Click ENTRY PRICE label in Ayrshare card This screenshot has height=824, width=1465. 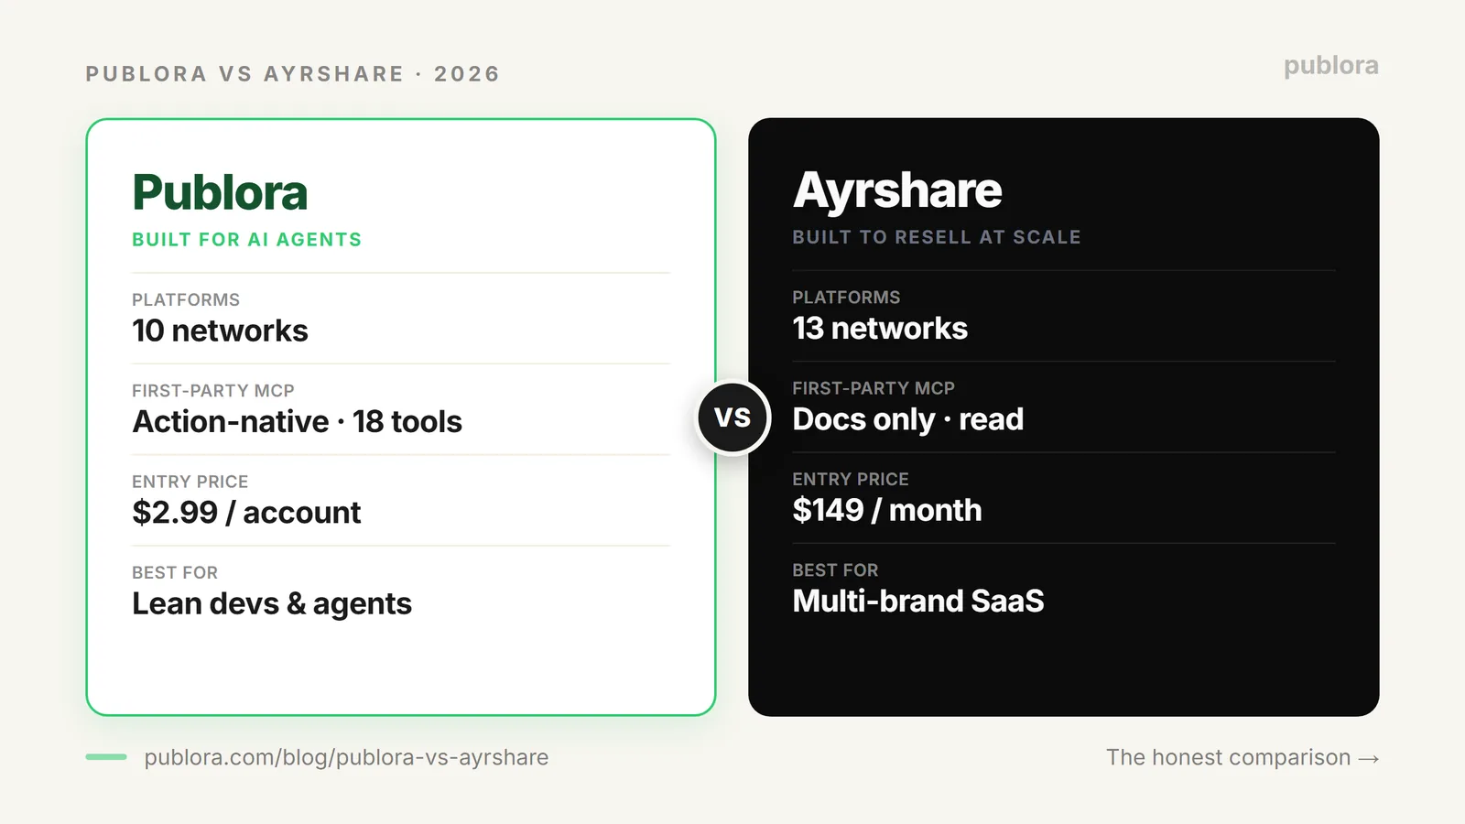(851, 480)
